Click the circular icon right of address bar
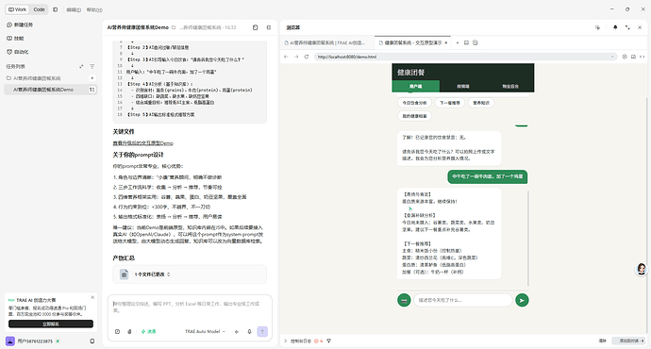This screenshot has height=349, width=651. point(625,57)
